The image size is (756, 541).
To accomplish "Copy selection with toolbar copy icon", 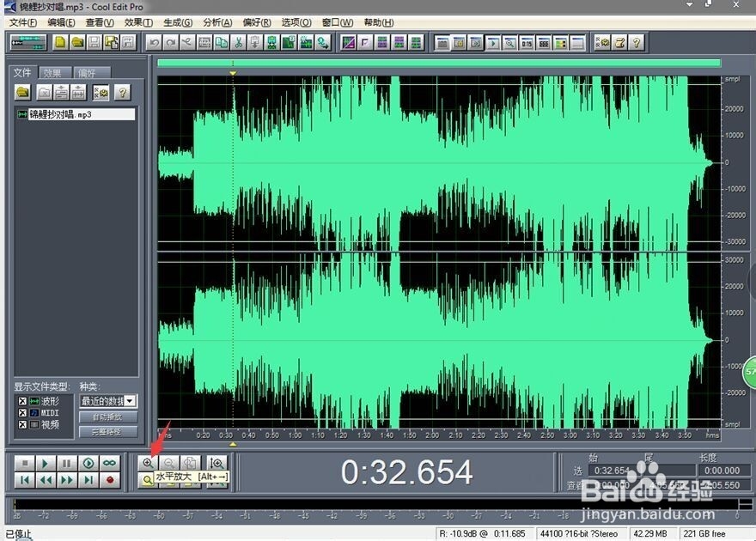I will point(222,43).
